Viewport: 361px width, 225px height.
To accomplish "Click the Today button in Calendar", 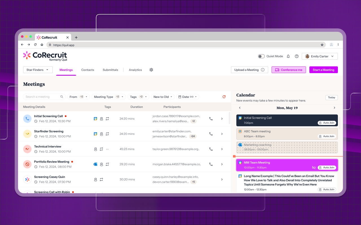I will coord(332,97).
